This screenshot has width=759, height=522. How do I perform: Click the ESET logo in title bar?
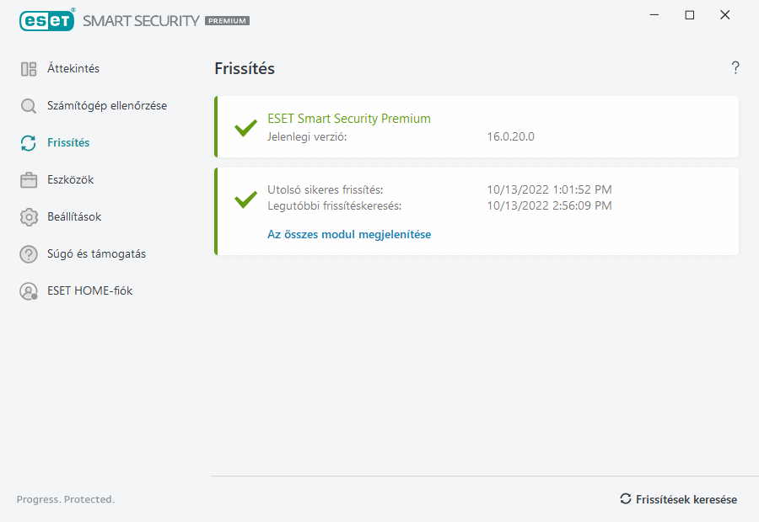point(46,19)
